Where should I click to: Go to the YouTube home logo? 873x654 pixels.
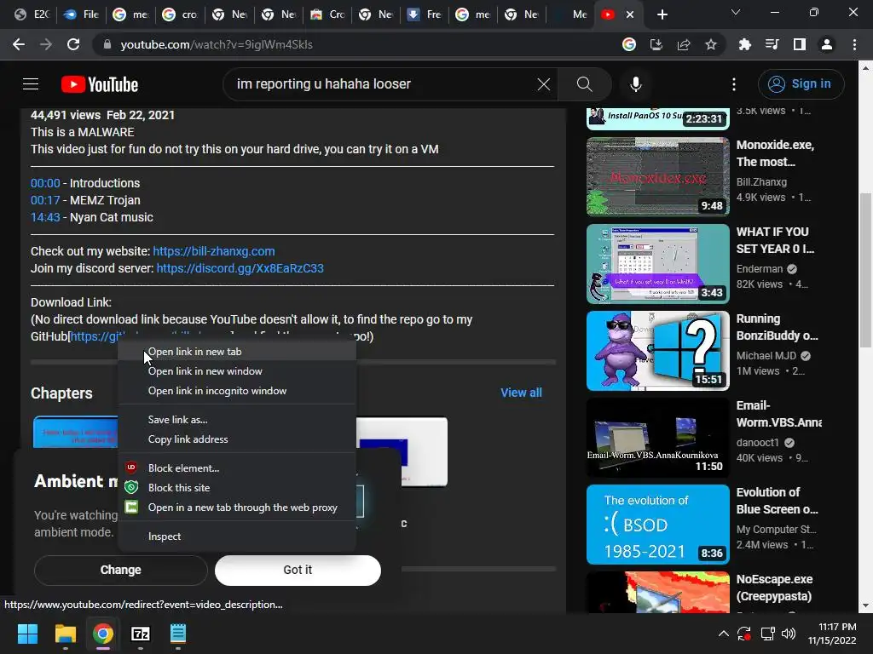[x=100, y=84]
